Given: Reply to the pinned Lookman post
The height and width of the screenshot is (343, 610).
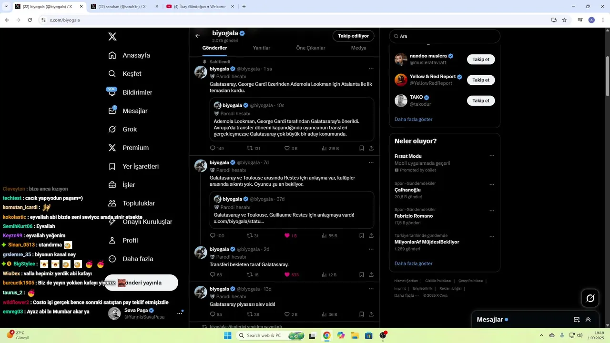Looking at the screenshot, I should tap(217, 148).
